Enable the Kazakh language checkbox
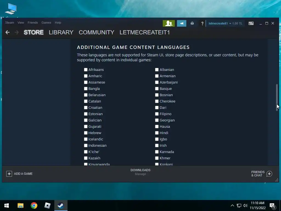Image resolution: width=281 pixels, height=211 pixels. coord(86,158)
